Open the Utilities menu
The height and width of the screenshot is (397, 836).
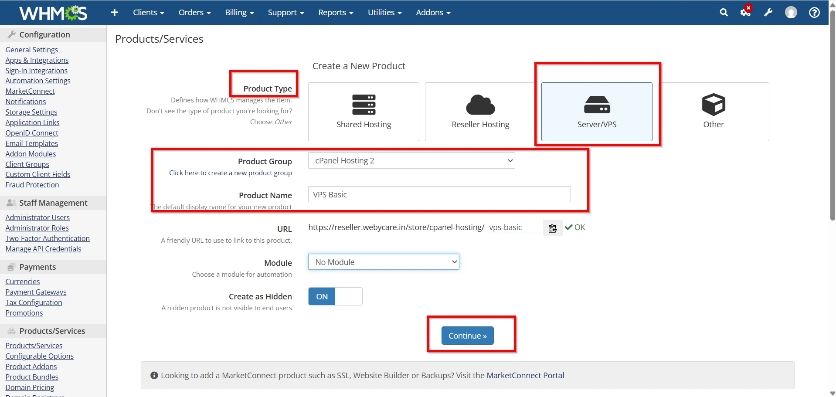click(384, 13)
